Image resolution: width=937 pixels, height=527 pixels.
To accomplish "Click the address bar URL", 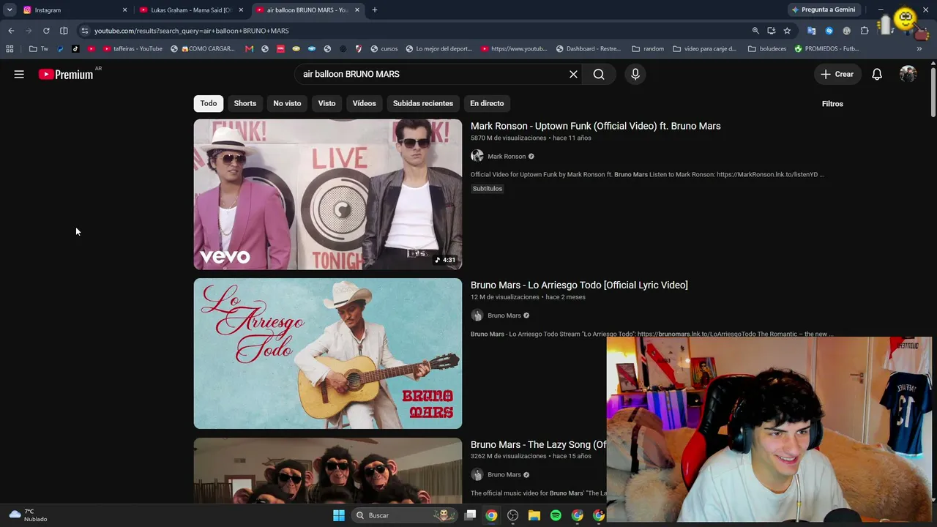I will (x=192, y=31).
